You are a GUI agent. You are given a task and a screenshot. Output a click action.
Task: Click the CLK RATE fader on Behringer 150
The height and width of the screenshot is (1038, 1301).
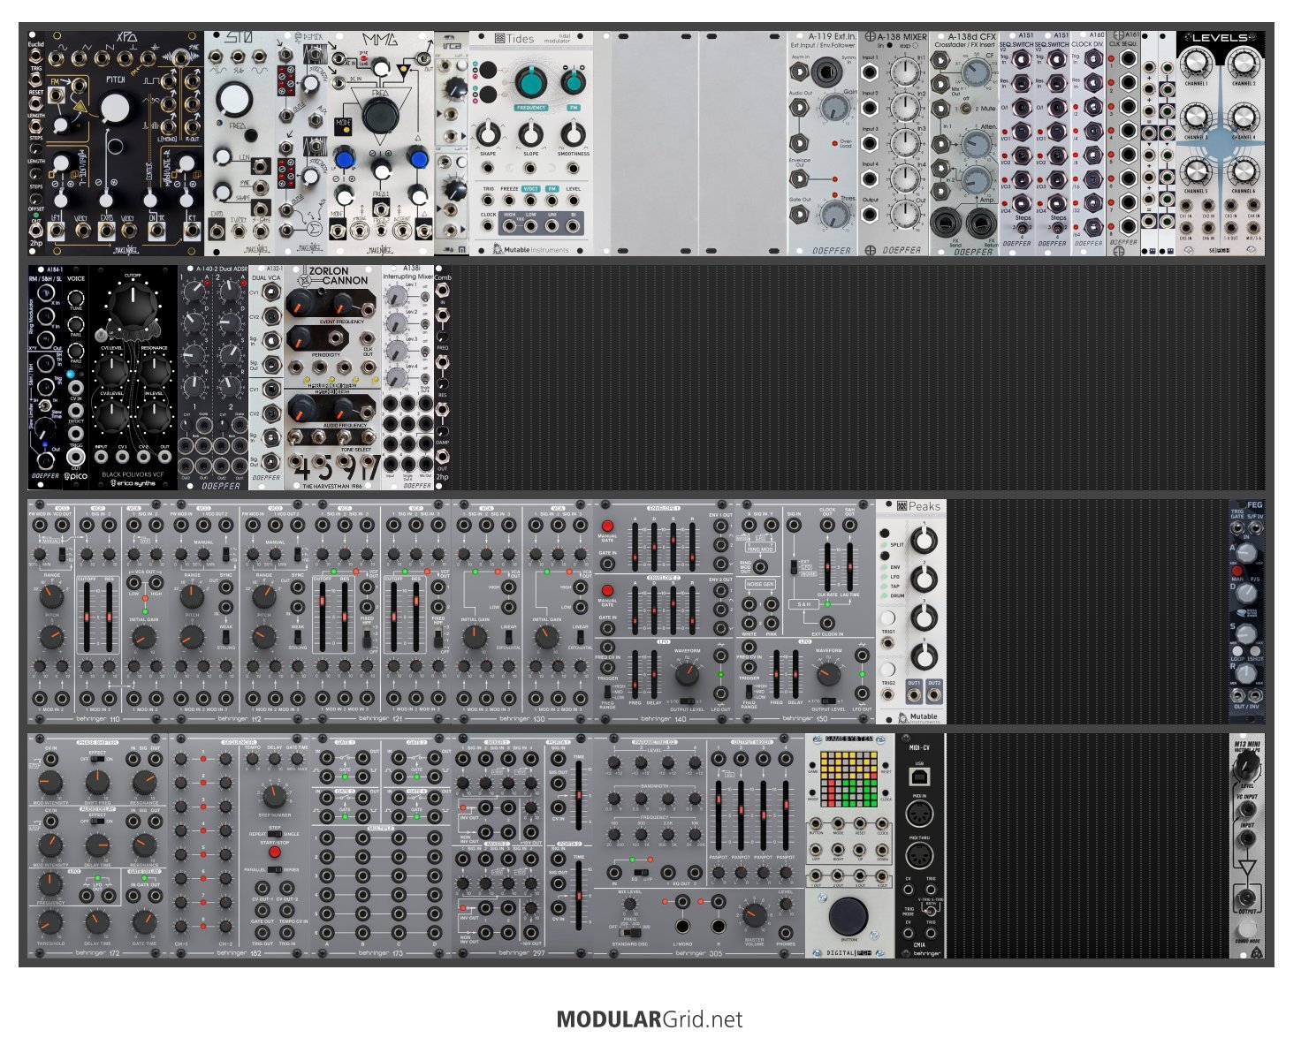[x=828, y=566]
